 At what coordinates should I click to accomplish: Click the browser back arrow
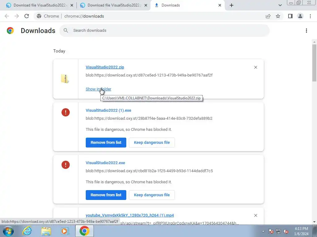(x=7, y=16)
